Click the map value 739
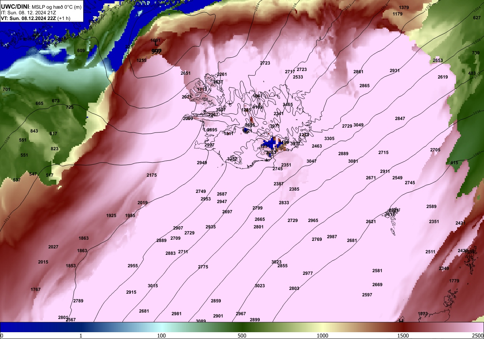 click(x=476, y=53)
